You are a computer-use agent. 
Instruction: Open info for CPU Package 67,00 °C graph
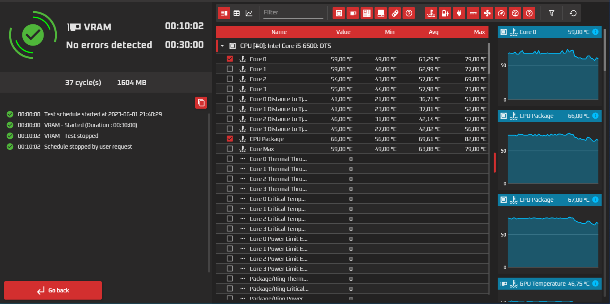(595, 200)
